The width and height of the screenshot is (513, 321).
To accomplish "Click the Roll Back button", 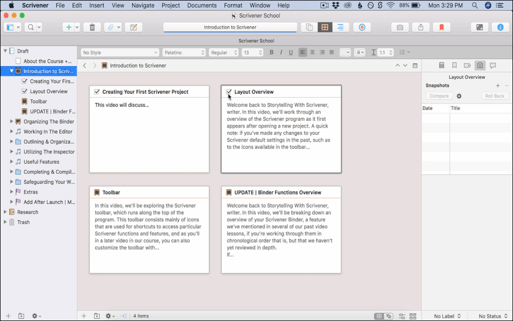I will [495, 96].
